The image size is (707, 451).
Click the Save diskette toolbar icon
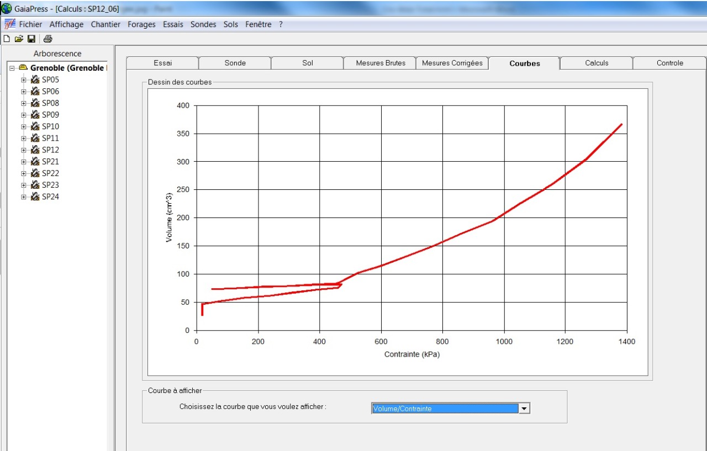point(31,39)
